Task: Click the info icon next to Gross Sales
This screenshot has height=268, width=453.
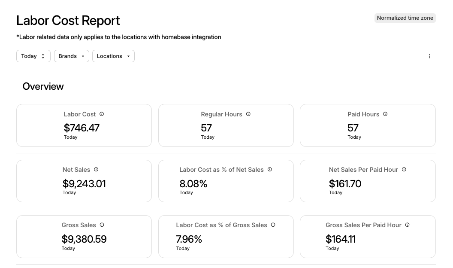Action: tap(102, 225)
